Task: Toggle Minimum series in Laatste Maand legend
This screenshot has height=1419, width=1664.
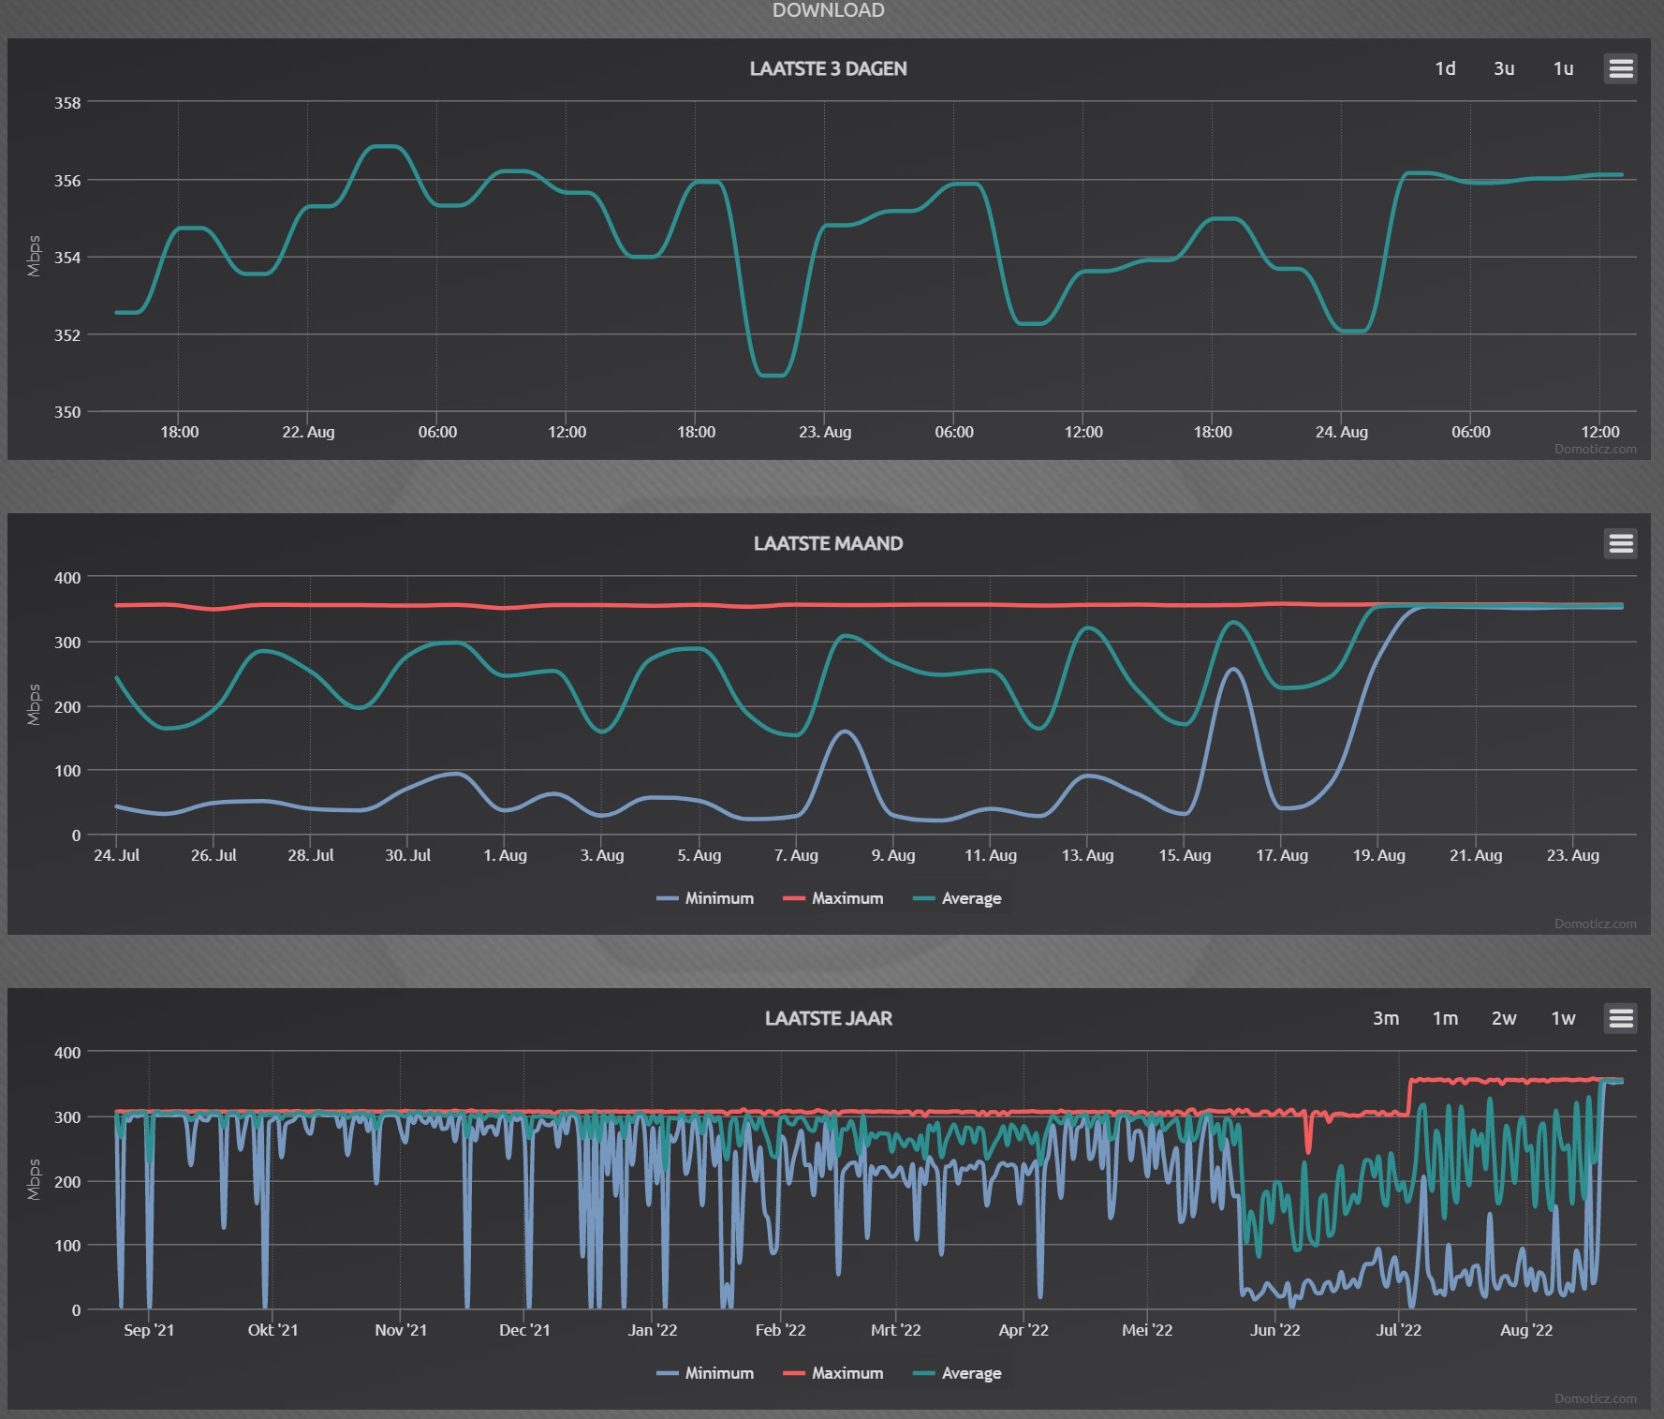Action: (x=706, y=898)
